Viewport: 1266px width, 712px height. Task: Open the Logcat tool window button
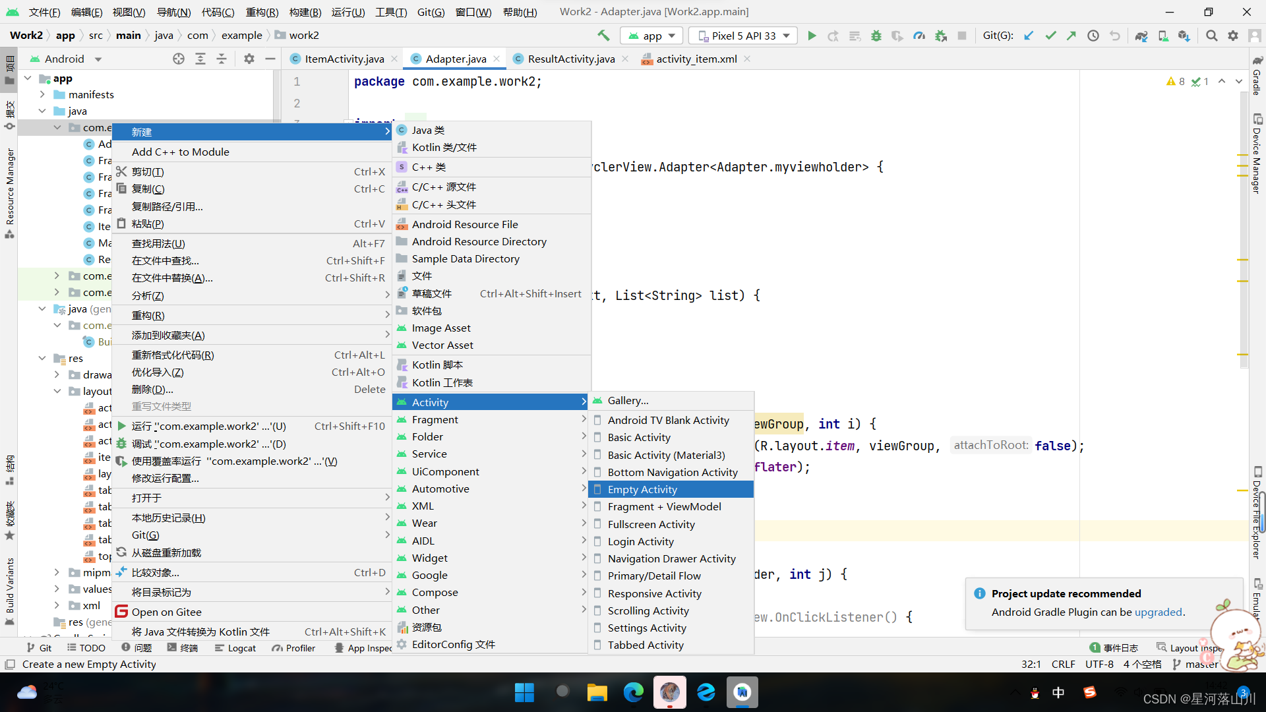(235, 648)
